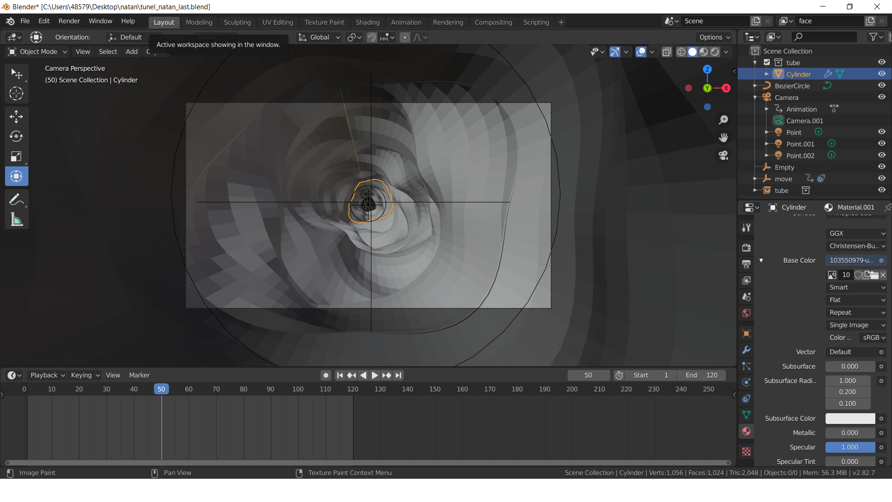This screenshot has height=502, width=892.
Task: Activate the Measure tool
Action: [16, 220]
